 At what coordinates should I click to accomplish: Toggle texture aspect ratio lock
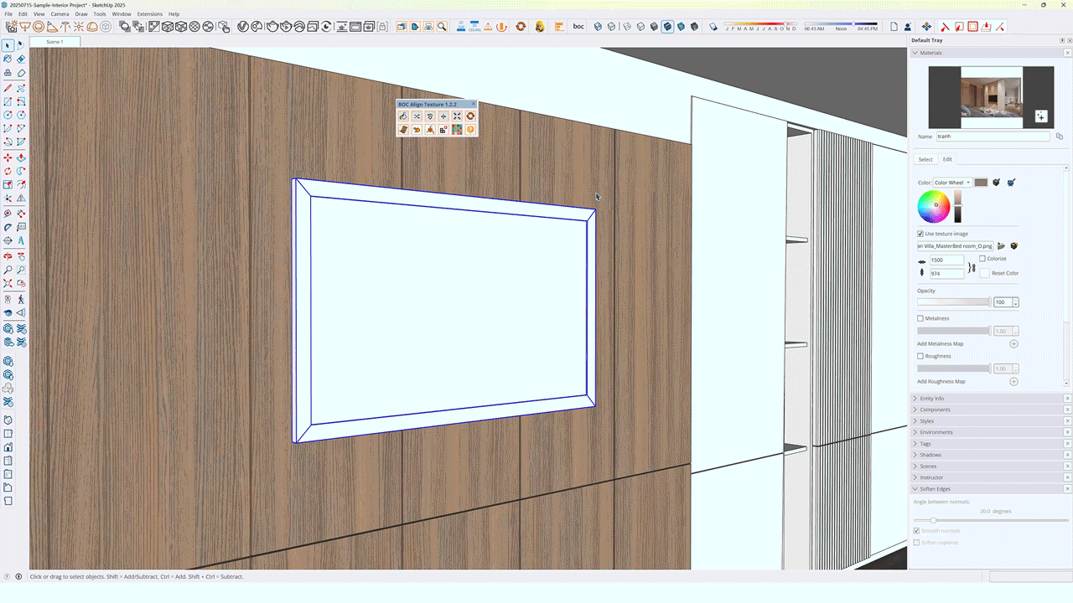pyautogui.click(x=972, y=268)
